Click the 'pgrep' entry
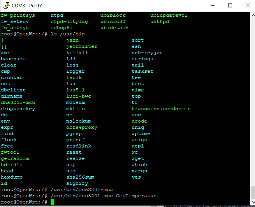Viewport: 255px width, 207px height. pos(74,134)
